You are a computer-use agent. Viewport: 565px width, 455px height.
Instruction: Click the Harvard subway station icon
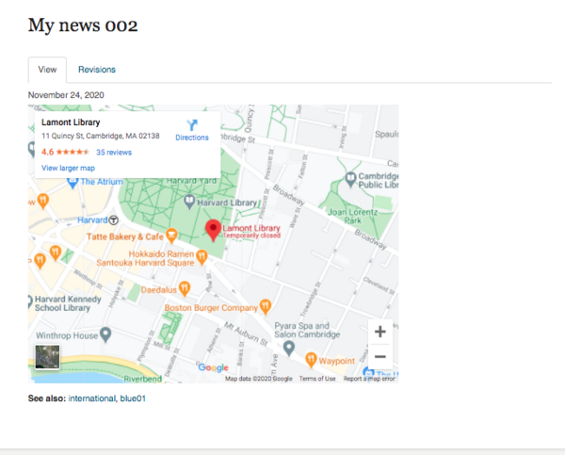click(x=114, y=219)
